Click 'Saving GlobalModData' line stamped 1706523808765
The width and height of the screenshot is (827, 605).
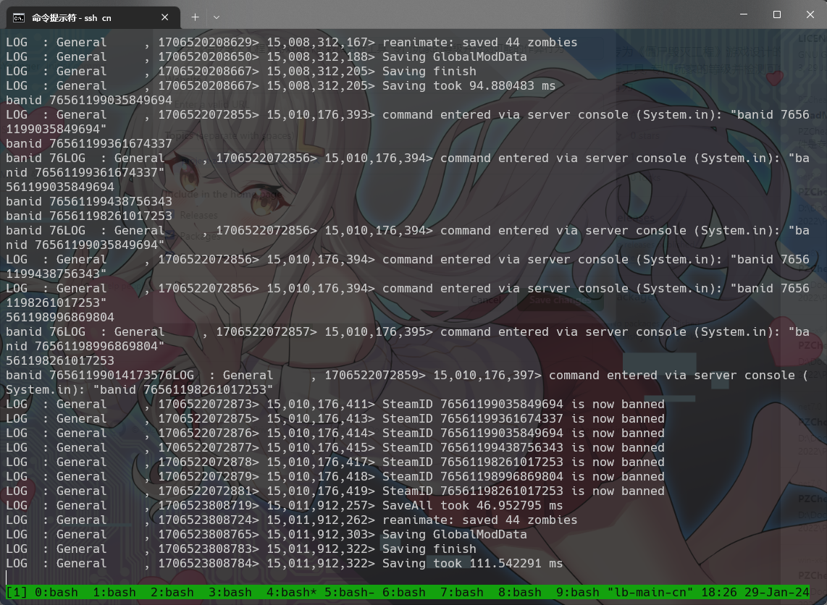click(x=266, y=534)
